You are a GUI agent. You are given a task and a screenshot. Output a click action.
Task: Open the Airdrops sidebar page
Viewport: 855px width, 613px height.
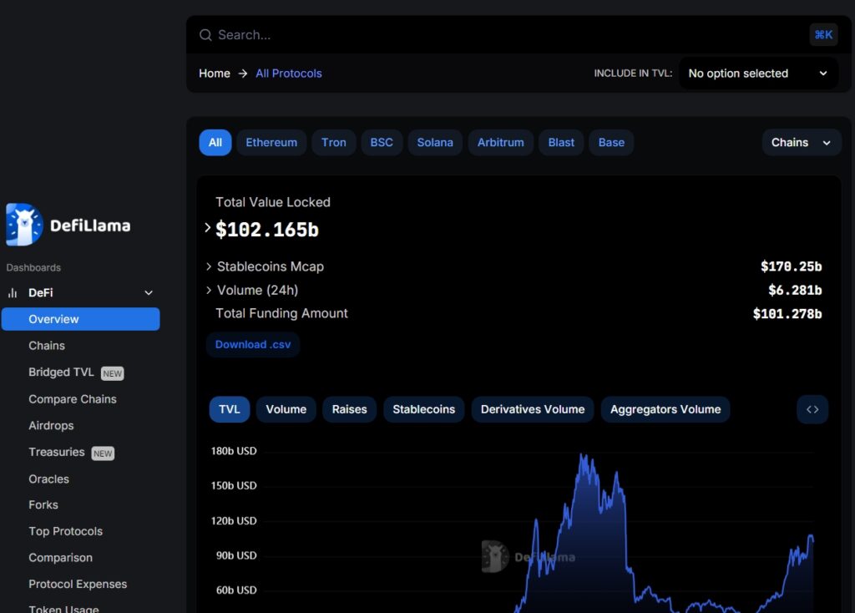click(51, 425)
